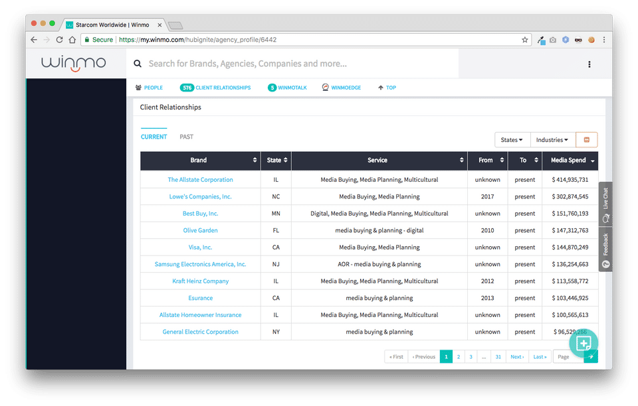638x406 pixels.
Task: Sort table by To column
Action: [525, 161]
